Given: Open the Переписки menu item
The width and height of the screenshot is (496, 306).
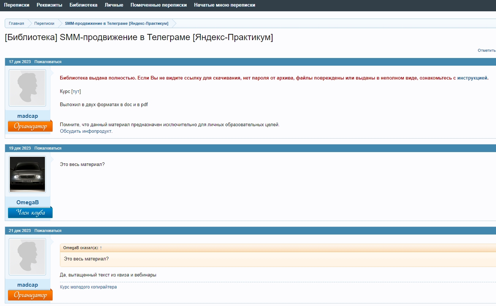Looking at the screenshot, I should pos(17,5).
